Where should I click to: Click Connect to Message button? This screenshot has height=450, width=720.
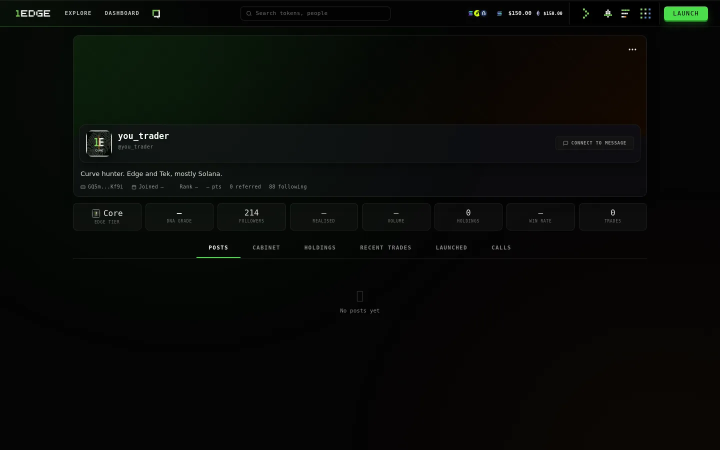594,143
